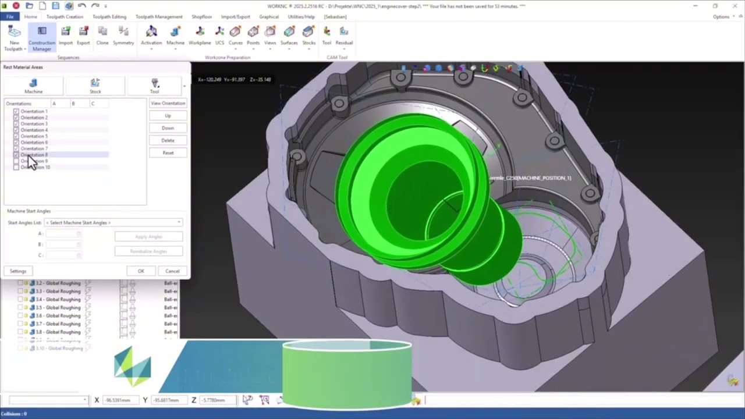The width and height of the screenshot is (745, 419).
Task: Click the Residual icon in CAM Tool
Action: click(344, 35)
